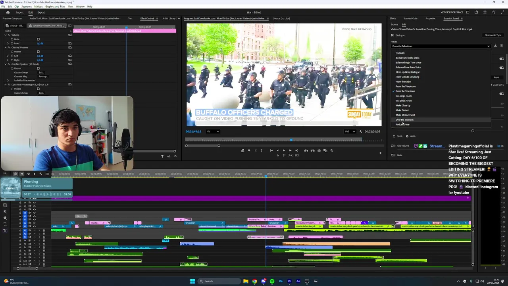Select the Rectangle tool in tools panel
This screenshot has height=286, width=508.
(5, 205)
